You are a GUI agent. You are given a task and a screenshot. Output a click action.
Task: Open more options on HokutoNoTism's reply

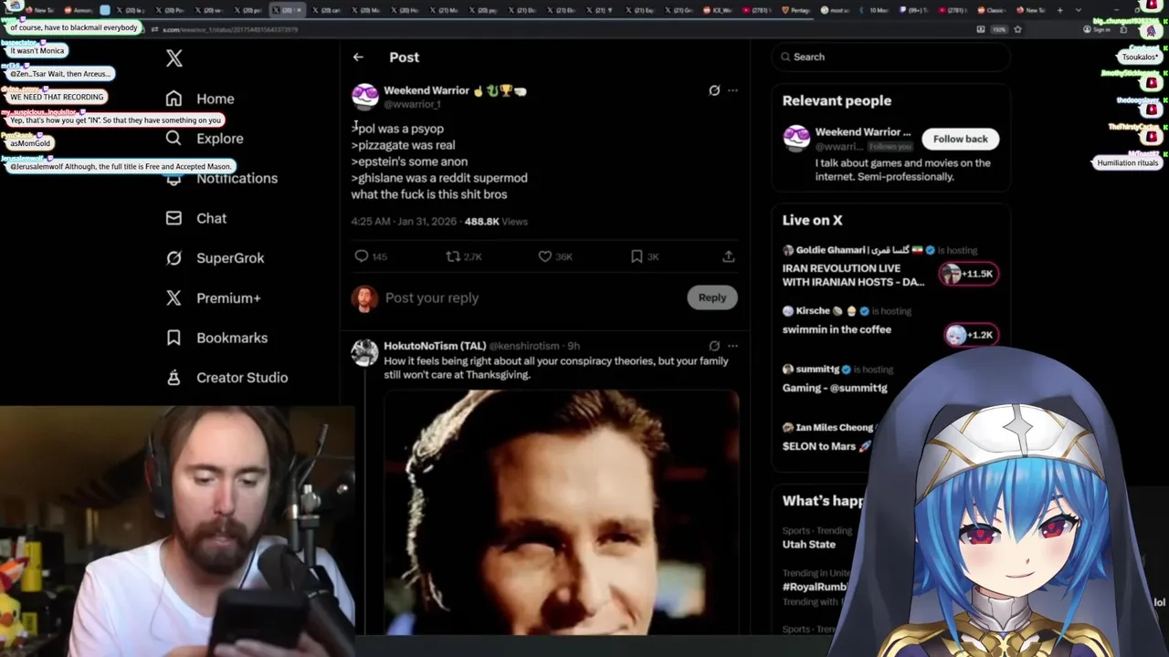732,346
